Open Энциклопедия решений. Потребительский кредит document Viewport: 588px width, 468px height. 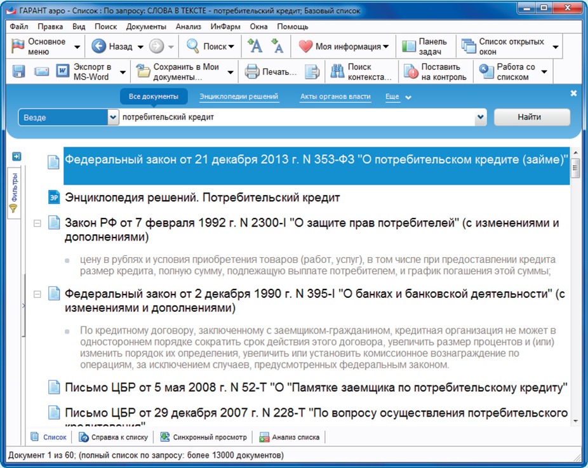(x=203, y=197)
